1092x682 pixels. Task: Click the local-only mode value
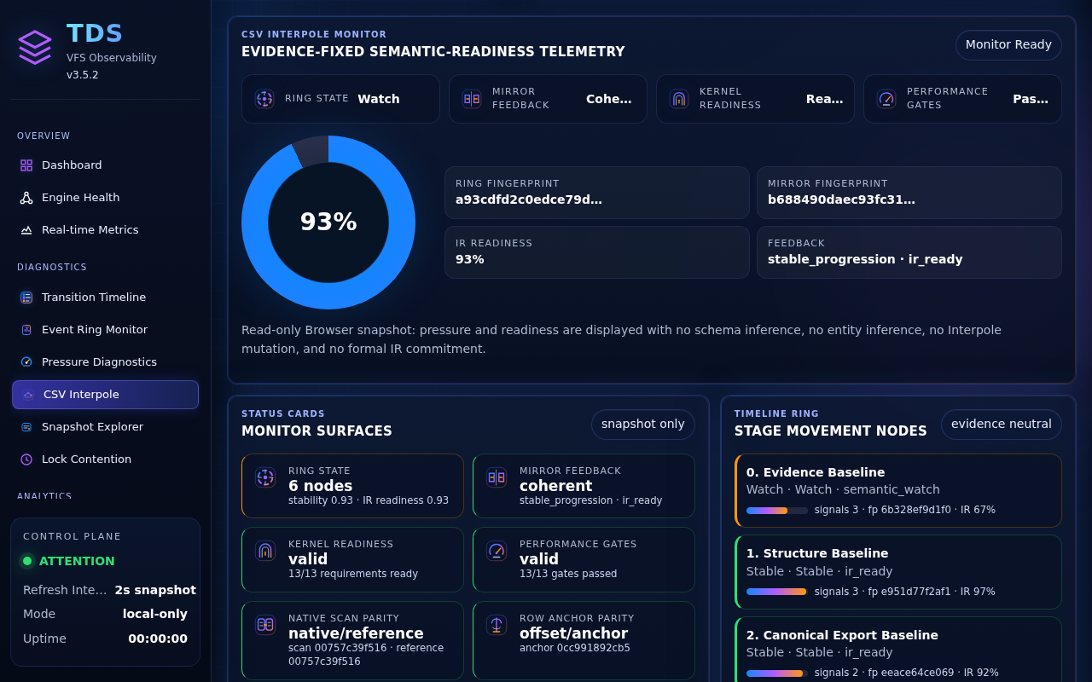tap(155, 614)
